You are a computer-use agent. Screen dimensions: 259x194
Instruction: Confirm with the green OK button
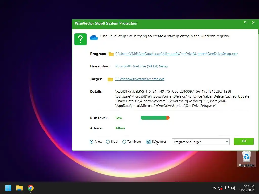click(x=244, y=141)
